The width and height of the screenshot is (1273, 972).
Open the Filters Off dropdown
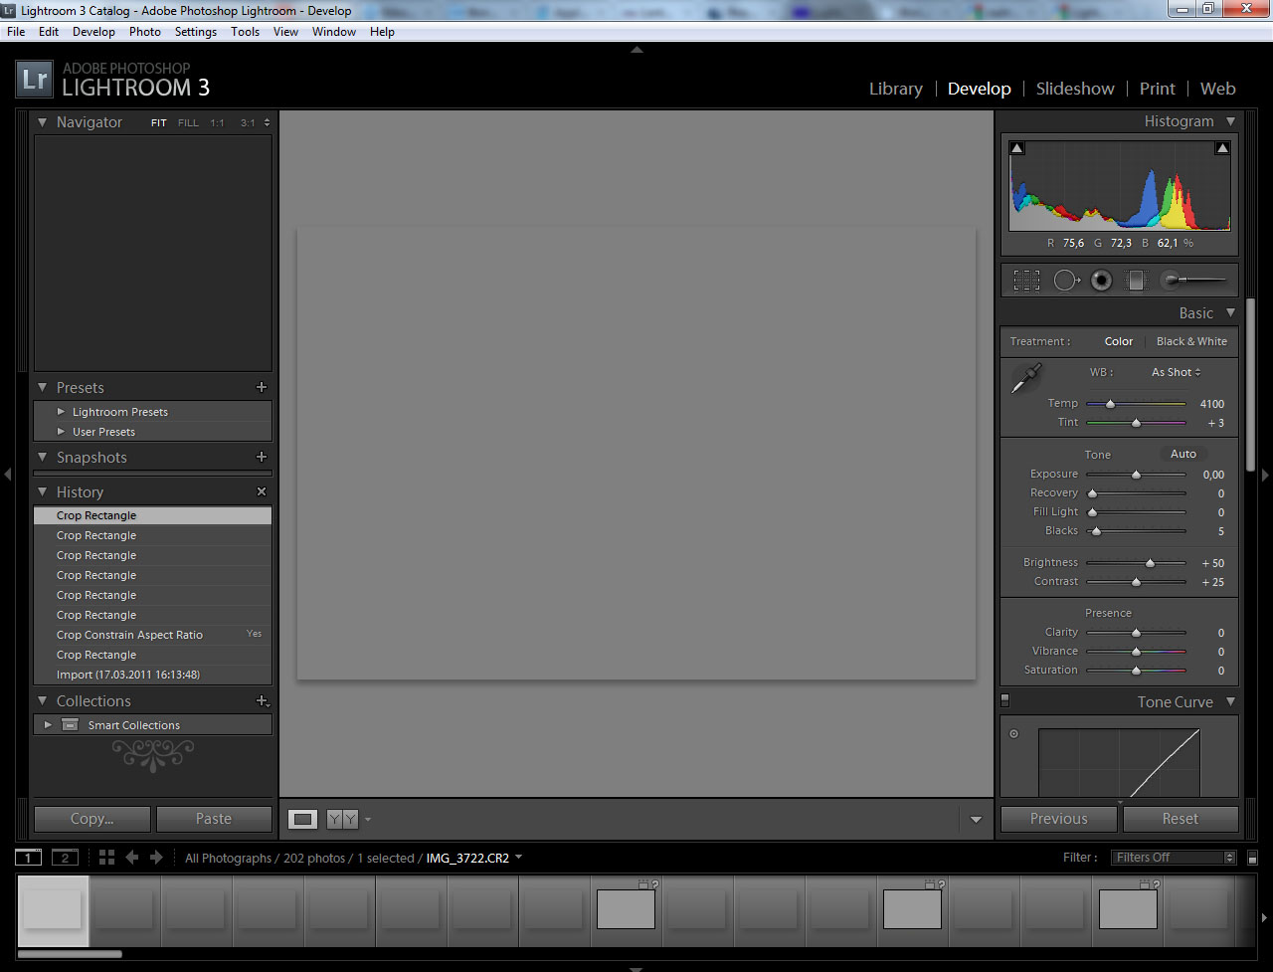[1174, 858]
